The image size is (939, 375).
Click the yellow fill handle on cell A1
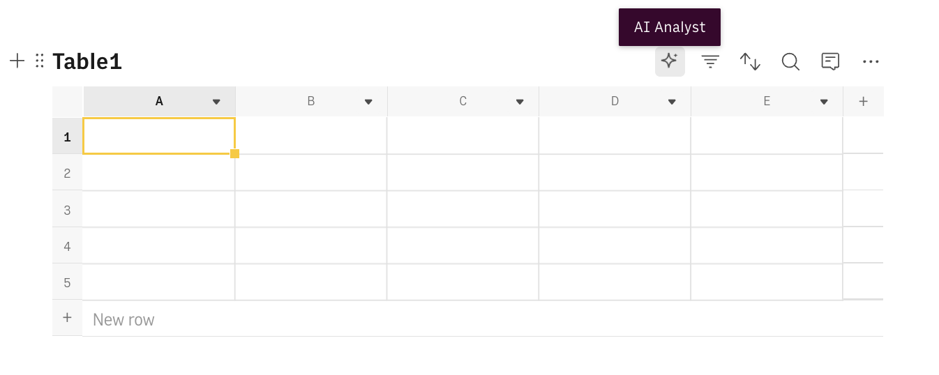click(x=234, y=153)
